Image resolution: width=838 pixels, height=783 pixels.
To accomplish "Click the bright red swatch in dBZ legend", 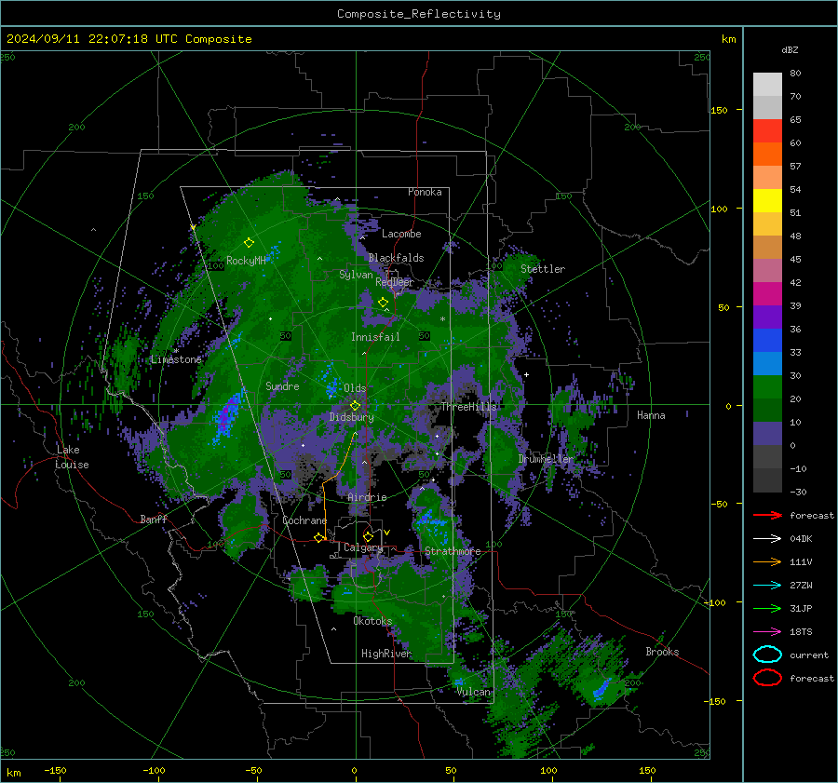I will (x=767, y=130).
